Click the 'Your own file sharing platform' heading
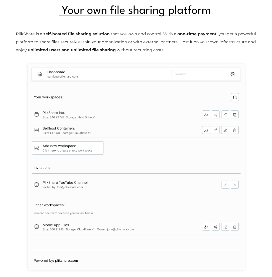Screen dimensions: 272x277 pyautogui.click(x=136, y=10)
